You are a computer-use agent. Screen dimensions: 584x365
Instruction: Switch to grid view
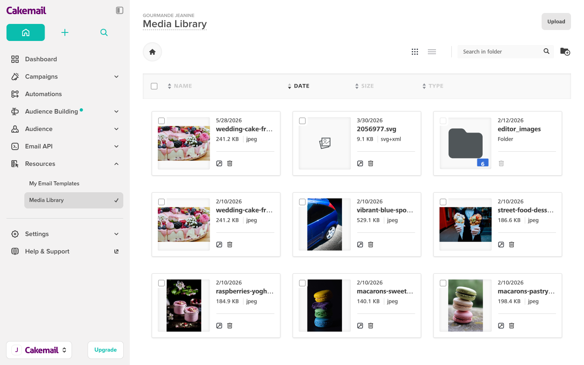(415, 52)
